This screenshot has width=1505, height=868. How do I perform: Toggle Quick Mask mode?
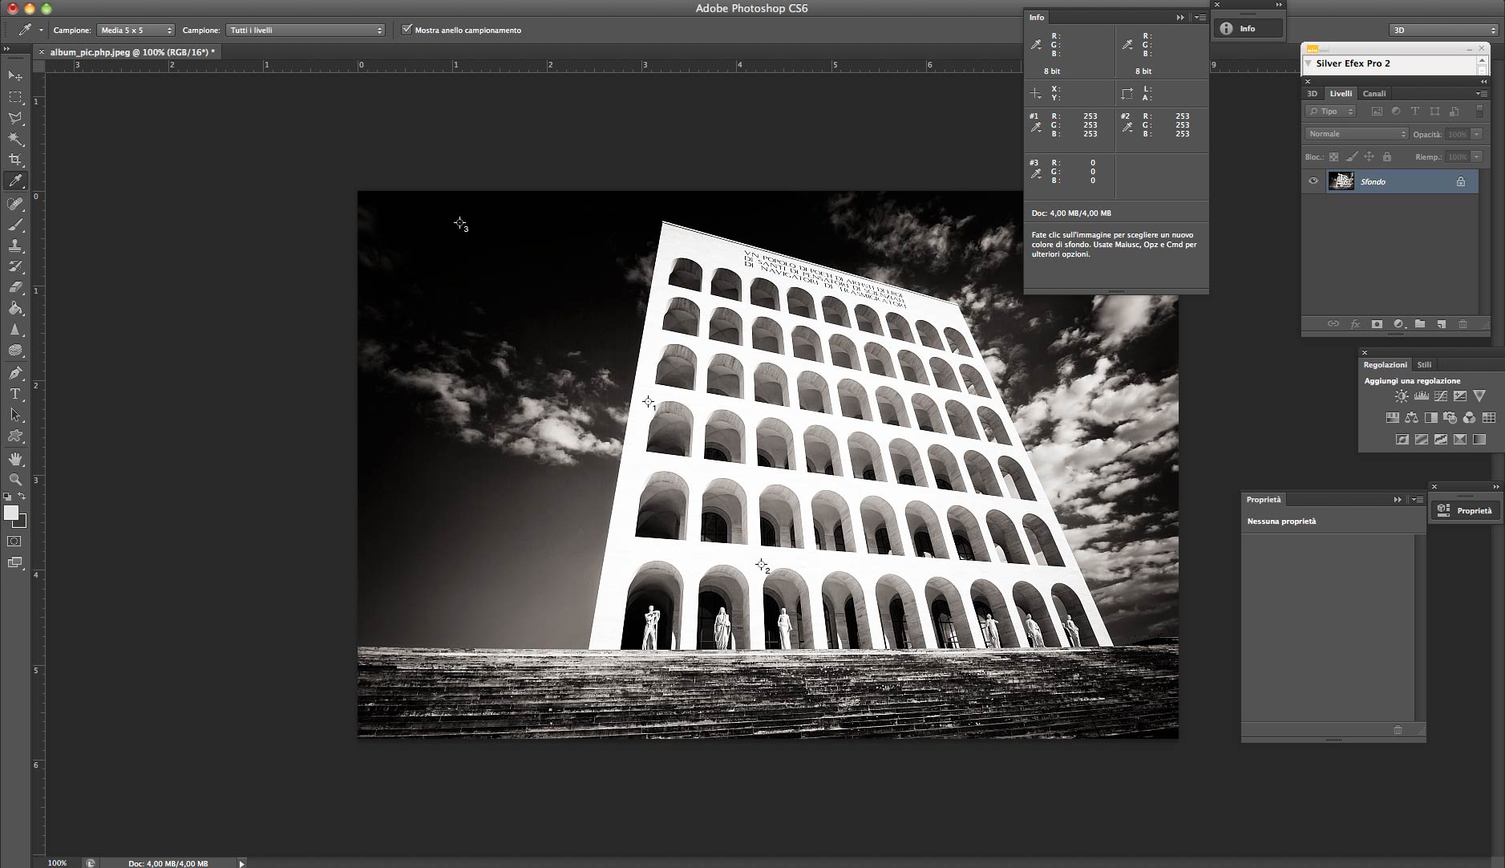pos(15,541)
